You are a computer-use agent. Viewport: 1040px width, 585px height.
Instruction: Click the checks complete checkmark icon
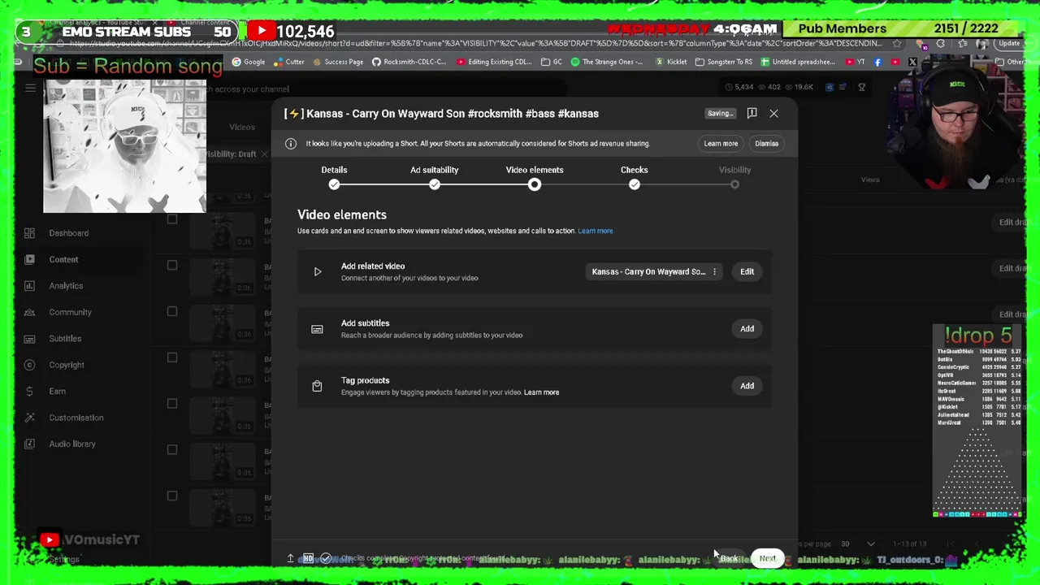326,558
